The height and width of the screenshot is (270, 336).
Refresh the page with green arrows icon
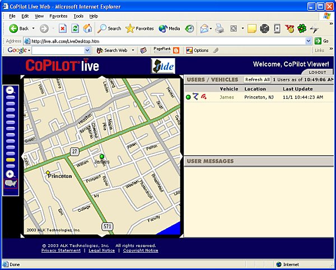click(75, 29)
